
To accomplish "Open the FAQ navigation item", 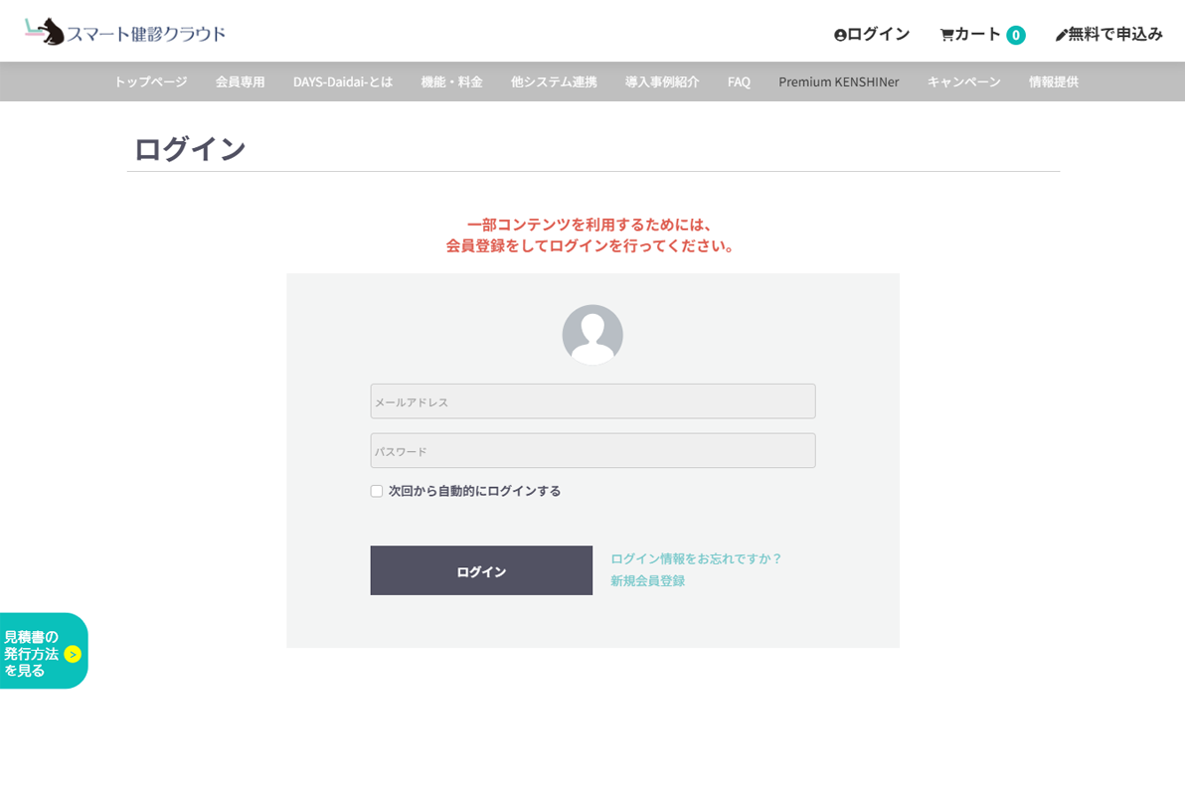I will (x=739, y=81).
